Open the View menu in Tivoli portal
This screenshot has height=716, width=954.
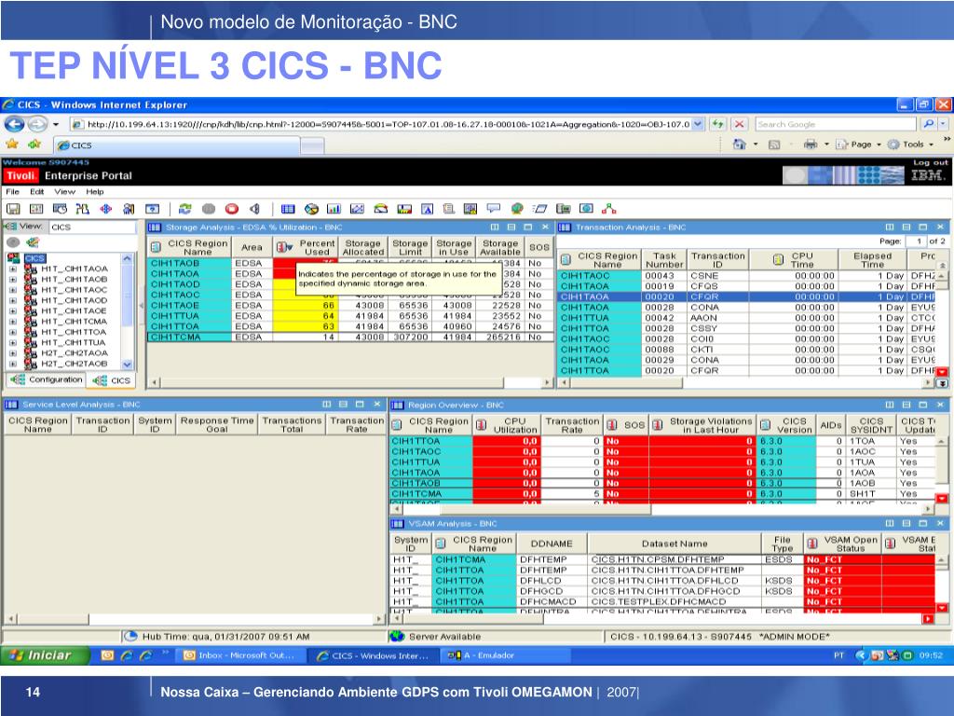64,192
